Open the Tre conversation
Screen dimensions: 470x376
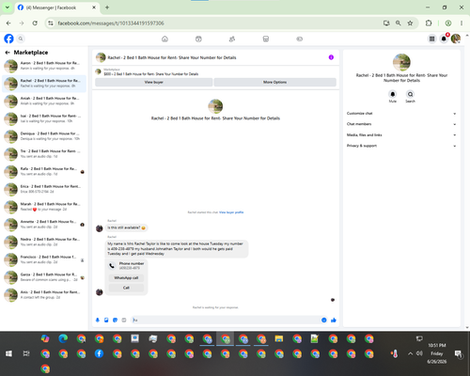[44, 153]
